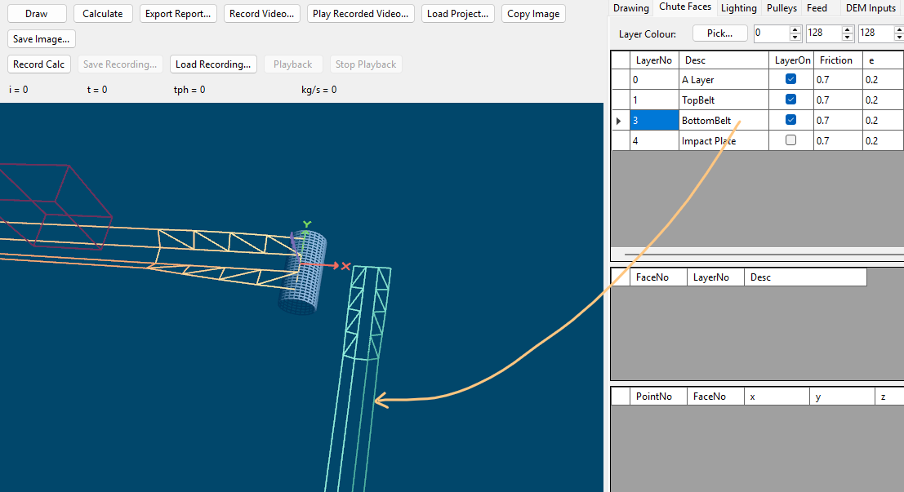Click the disabled Save Recording button
904x492 pixels.
(x=120, y=64)
